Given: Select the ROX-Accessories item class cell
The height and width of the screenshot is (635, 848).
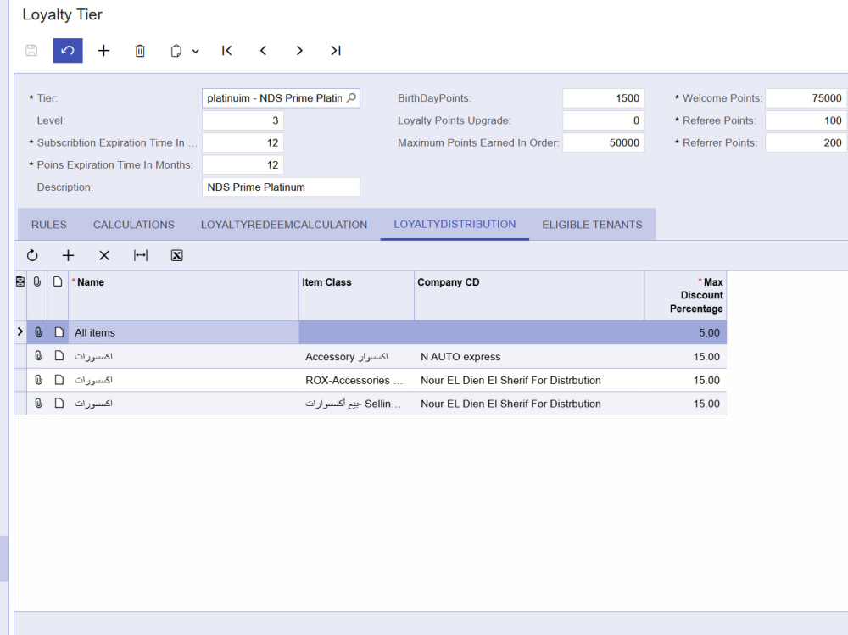Looking at the screenshot, I should pos(356,380).
